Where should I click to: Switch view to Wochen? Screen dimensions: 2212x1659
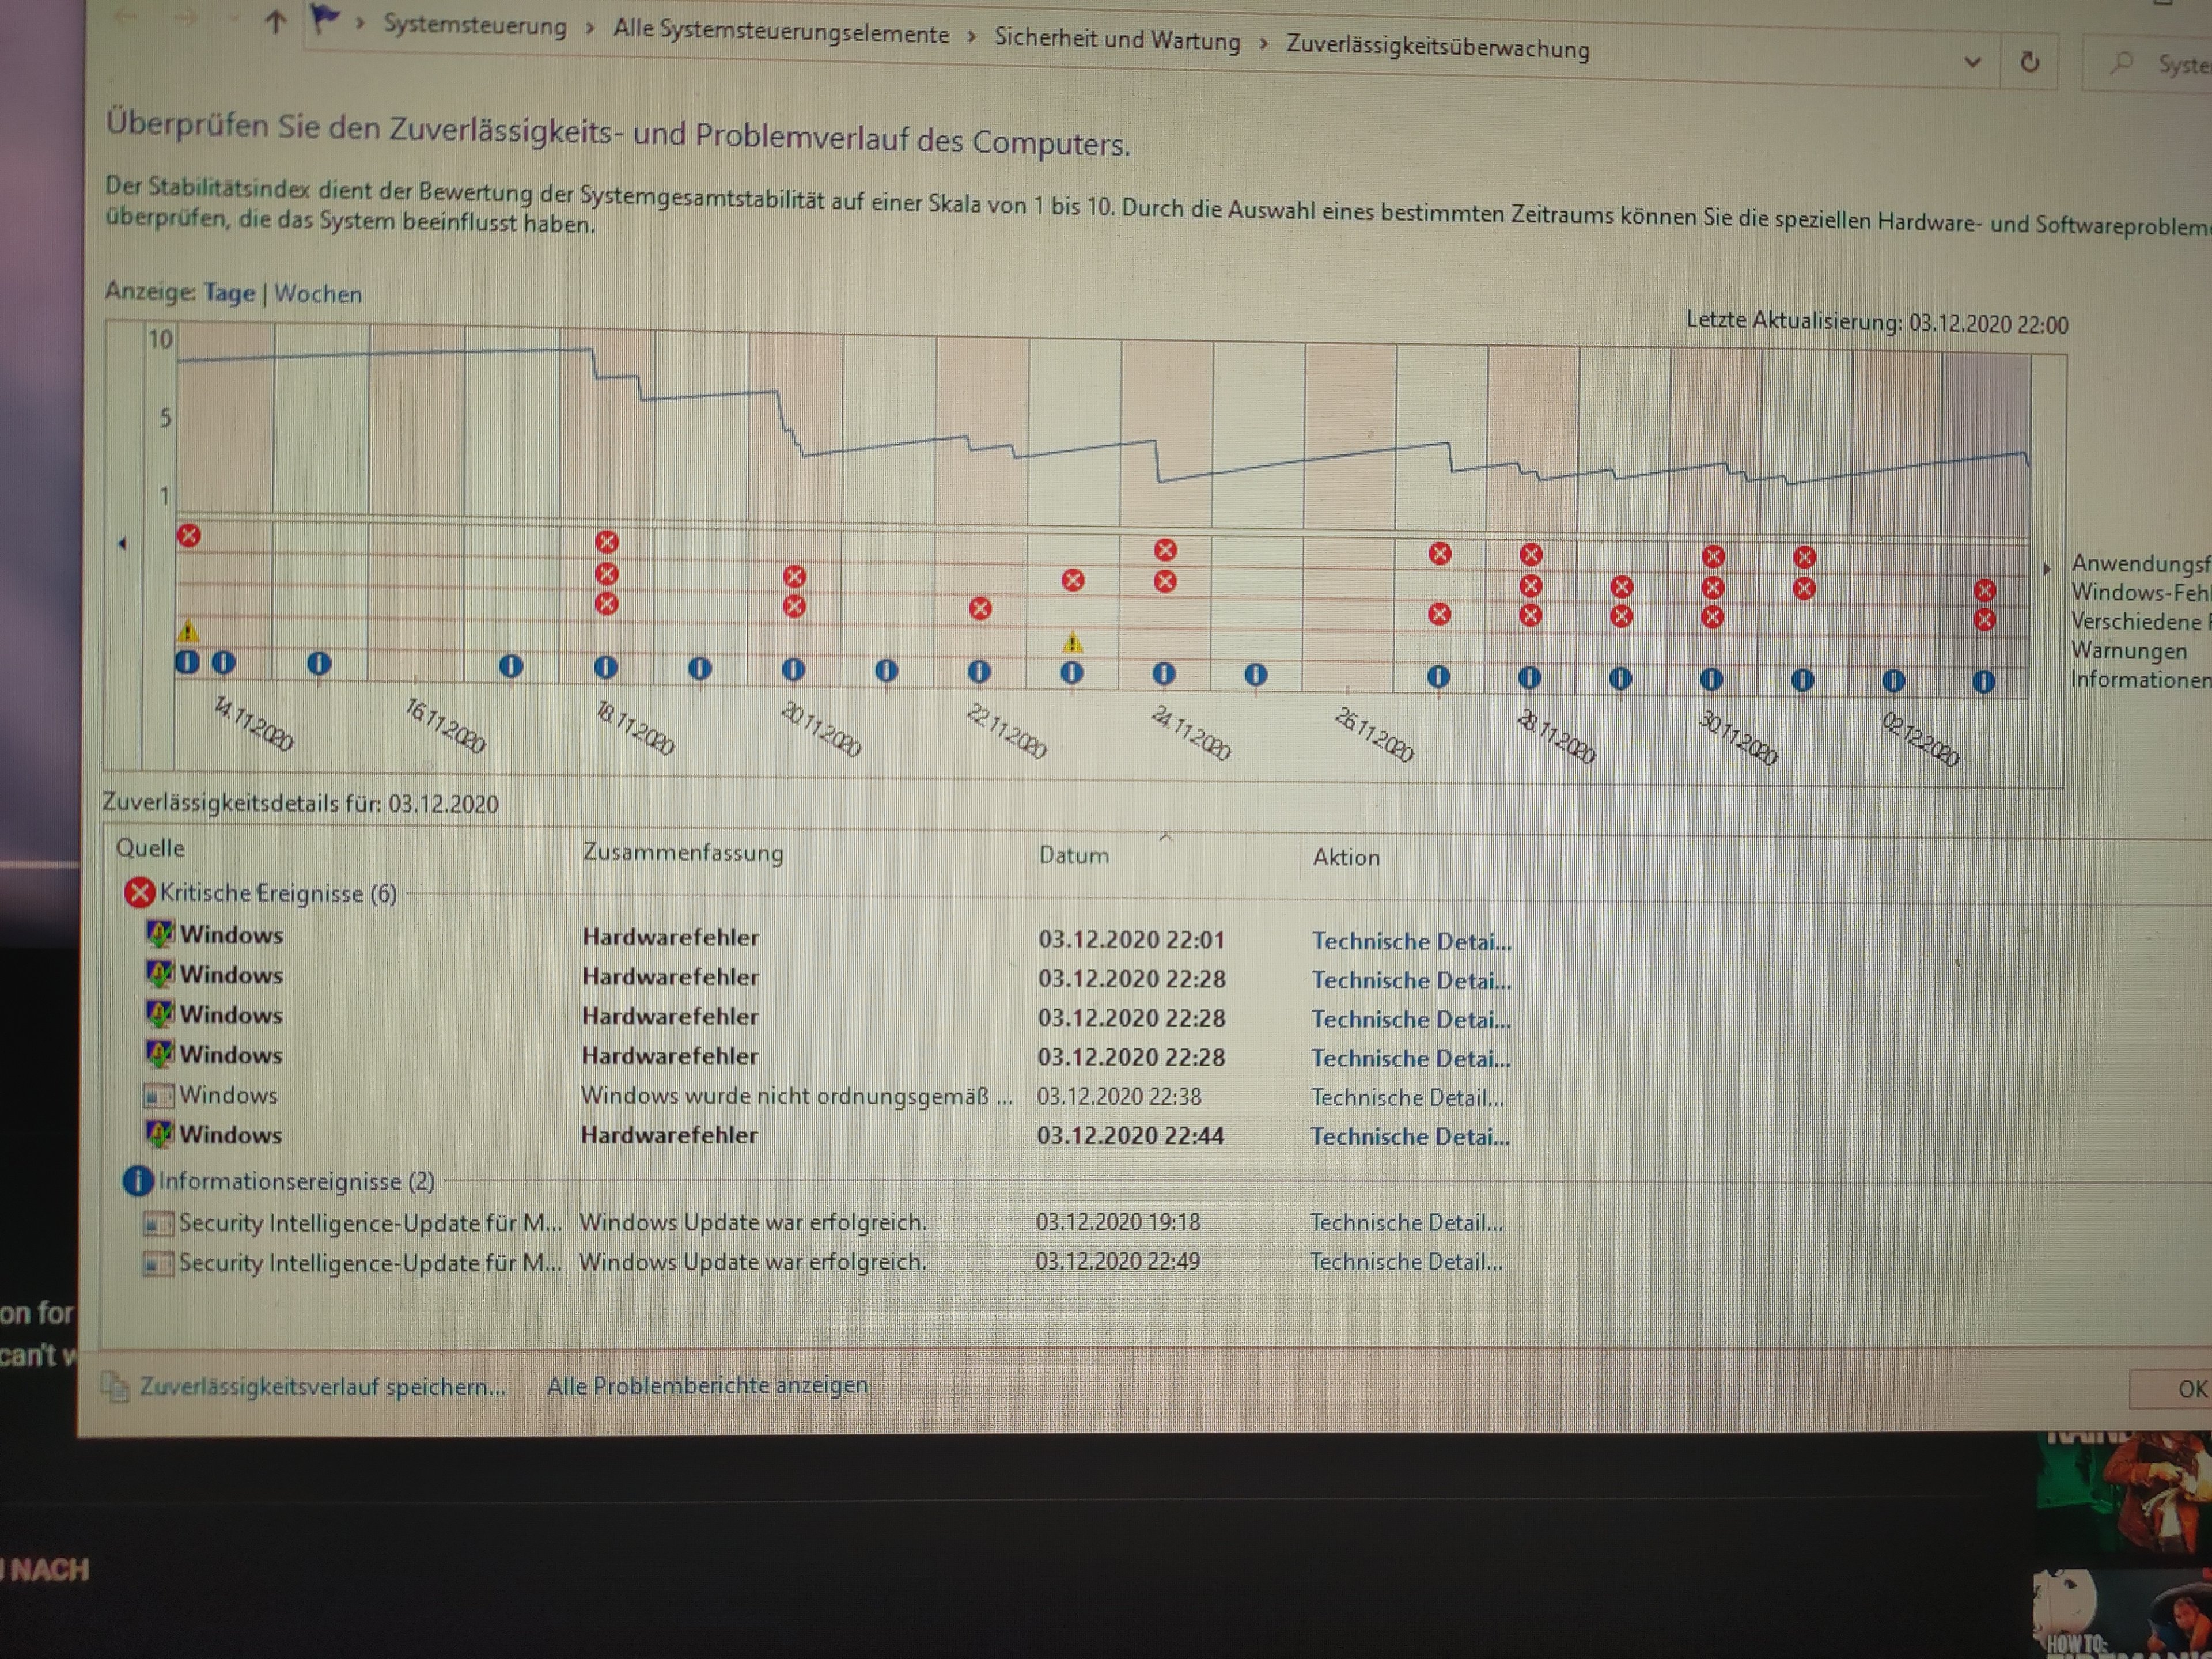[x=318, y=294]
